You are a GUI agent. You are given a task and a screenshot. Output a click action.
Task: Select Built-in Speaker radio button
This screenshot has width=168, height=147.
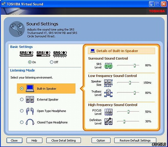click(x=22, y=88)
